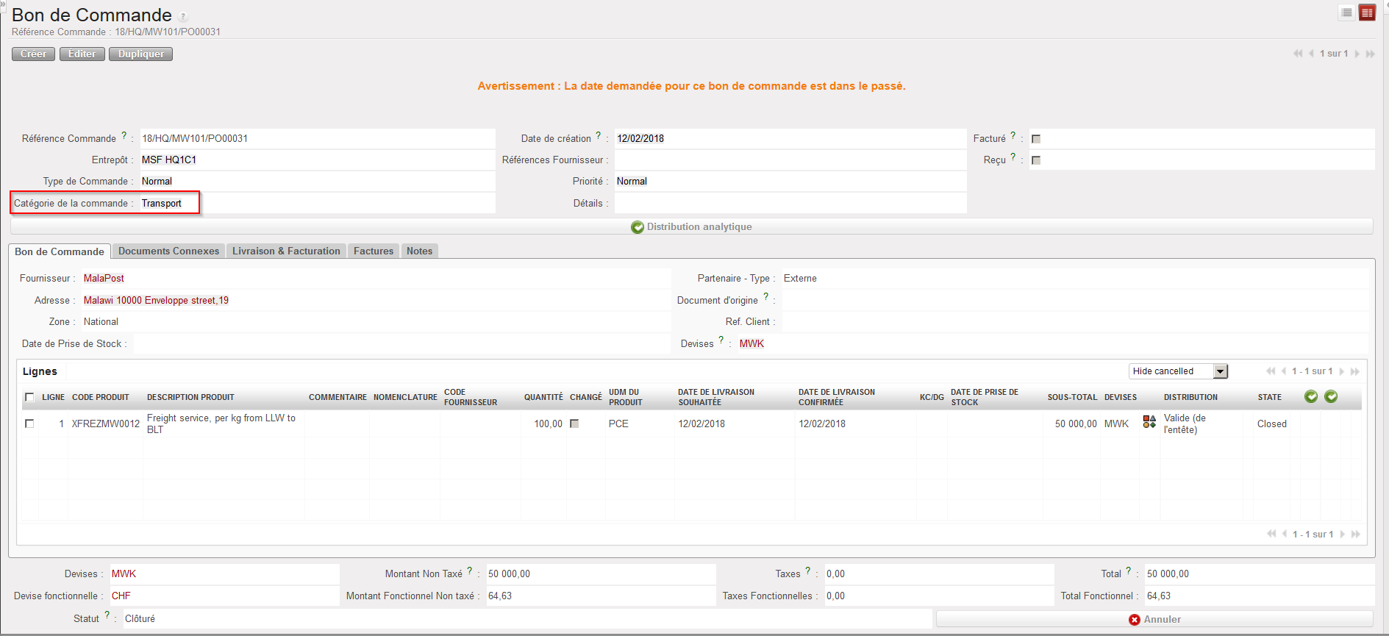
Task: Toggle the Facturé checkbox
Action: click(x=1036, y=139)
